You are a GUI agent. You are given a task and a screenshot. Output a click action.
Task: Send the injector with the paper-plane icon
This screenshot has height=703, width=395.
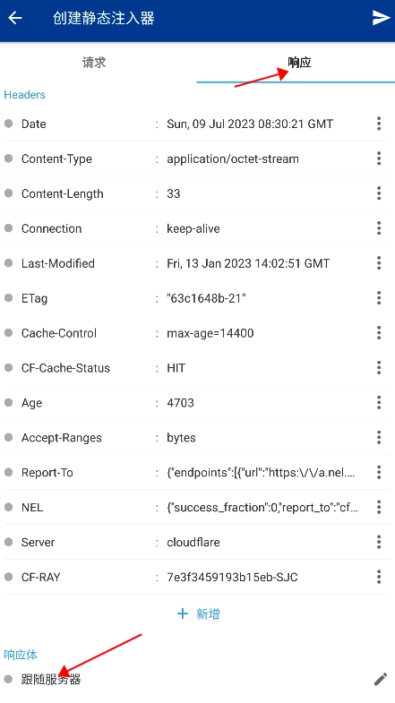tap(381, 18)
